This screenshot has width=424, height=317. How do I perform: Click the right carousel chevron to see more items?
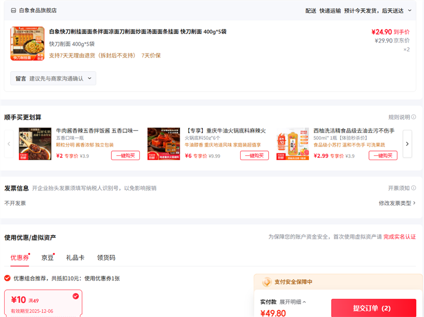point(407,144)
